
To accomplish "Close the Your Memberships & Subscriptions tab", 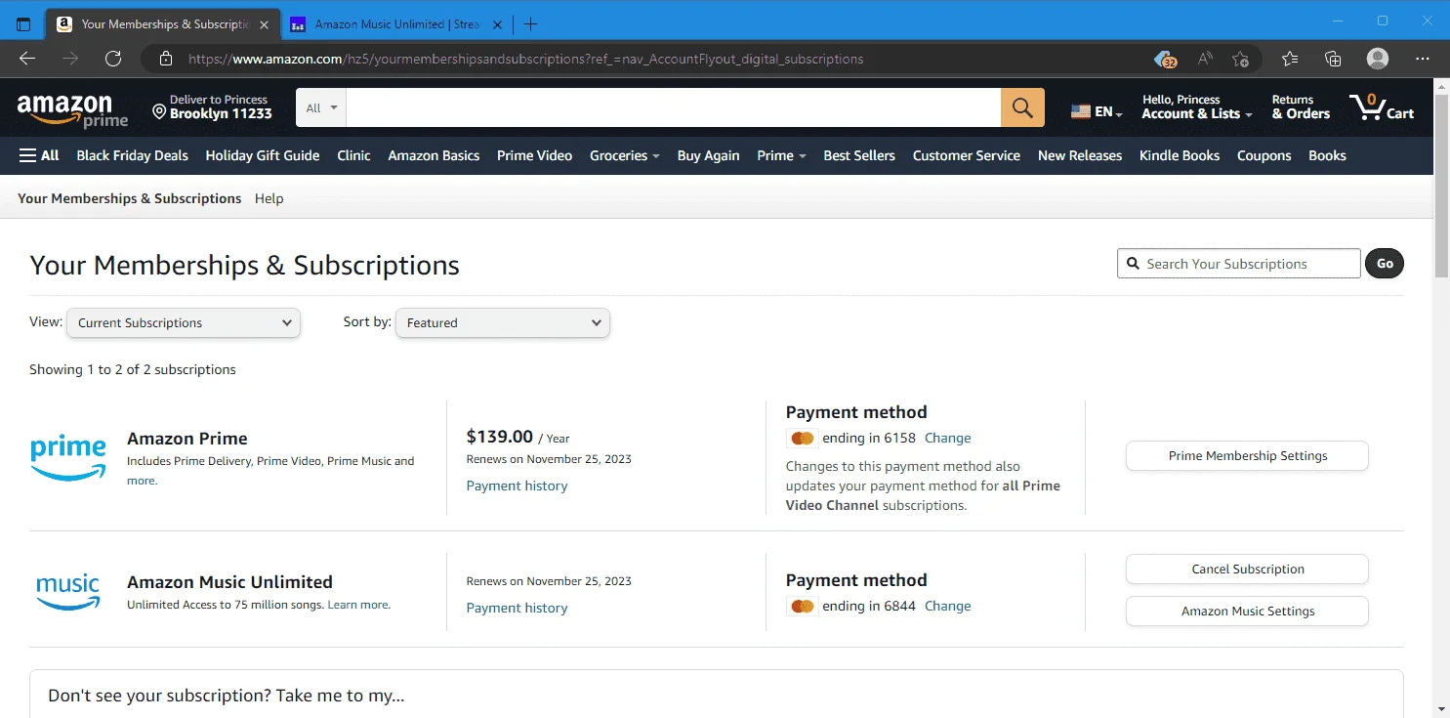I will click(x=264, y=24).
